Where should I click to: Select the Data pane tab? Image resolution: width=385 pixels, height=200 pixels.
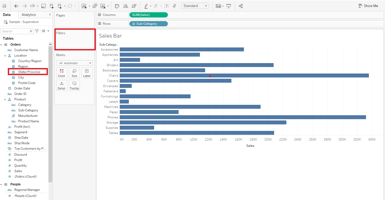click(7, 15)
